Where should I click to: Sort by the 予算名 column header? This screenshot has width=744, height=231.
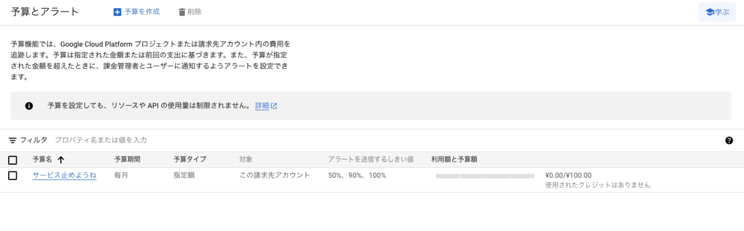(x=42, y=159)
